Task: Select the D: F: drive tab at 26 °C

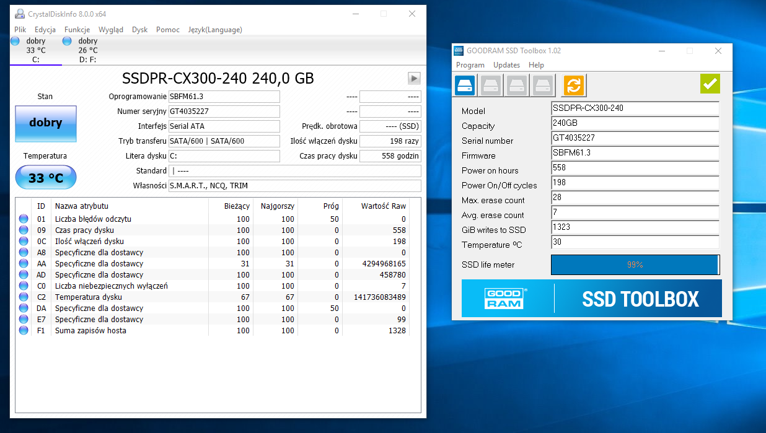Action: tap(88, 50)
